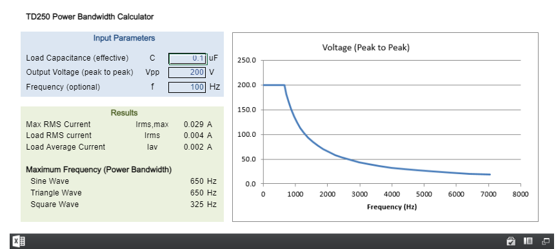Select the Load Average Current value 0.002
The height and width of the screenshot is (249, 556).
click(194, 147)
